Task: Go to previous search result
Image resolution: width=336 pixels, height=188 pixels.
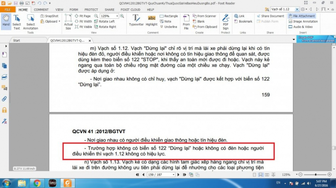Action: (x=310, y=9)
